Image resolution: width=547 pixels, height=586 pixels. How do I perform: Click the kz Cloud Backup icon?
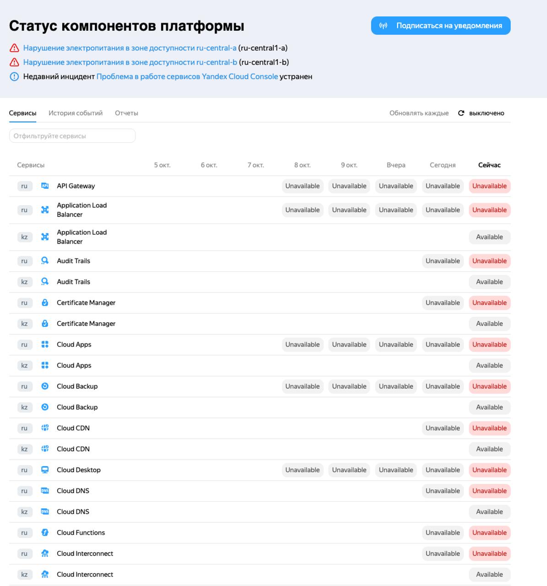[x=45, y=407]
